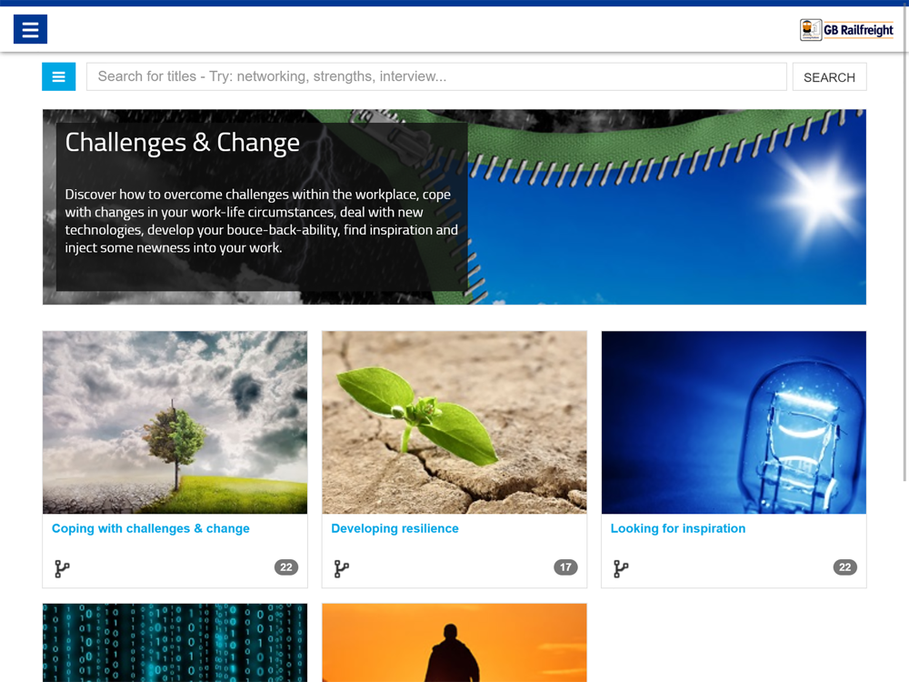Image resolution: width=909 pixels, height=682 pixels.
Task: Open the light blue category list menu
Action: (58, 76)
